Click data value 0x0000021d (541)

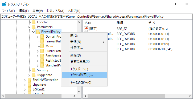160,49
